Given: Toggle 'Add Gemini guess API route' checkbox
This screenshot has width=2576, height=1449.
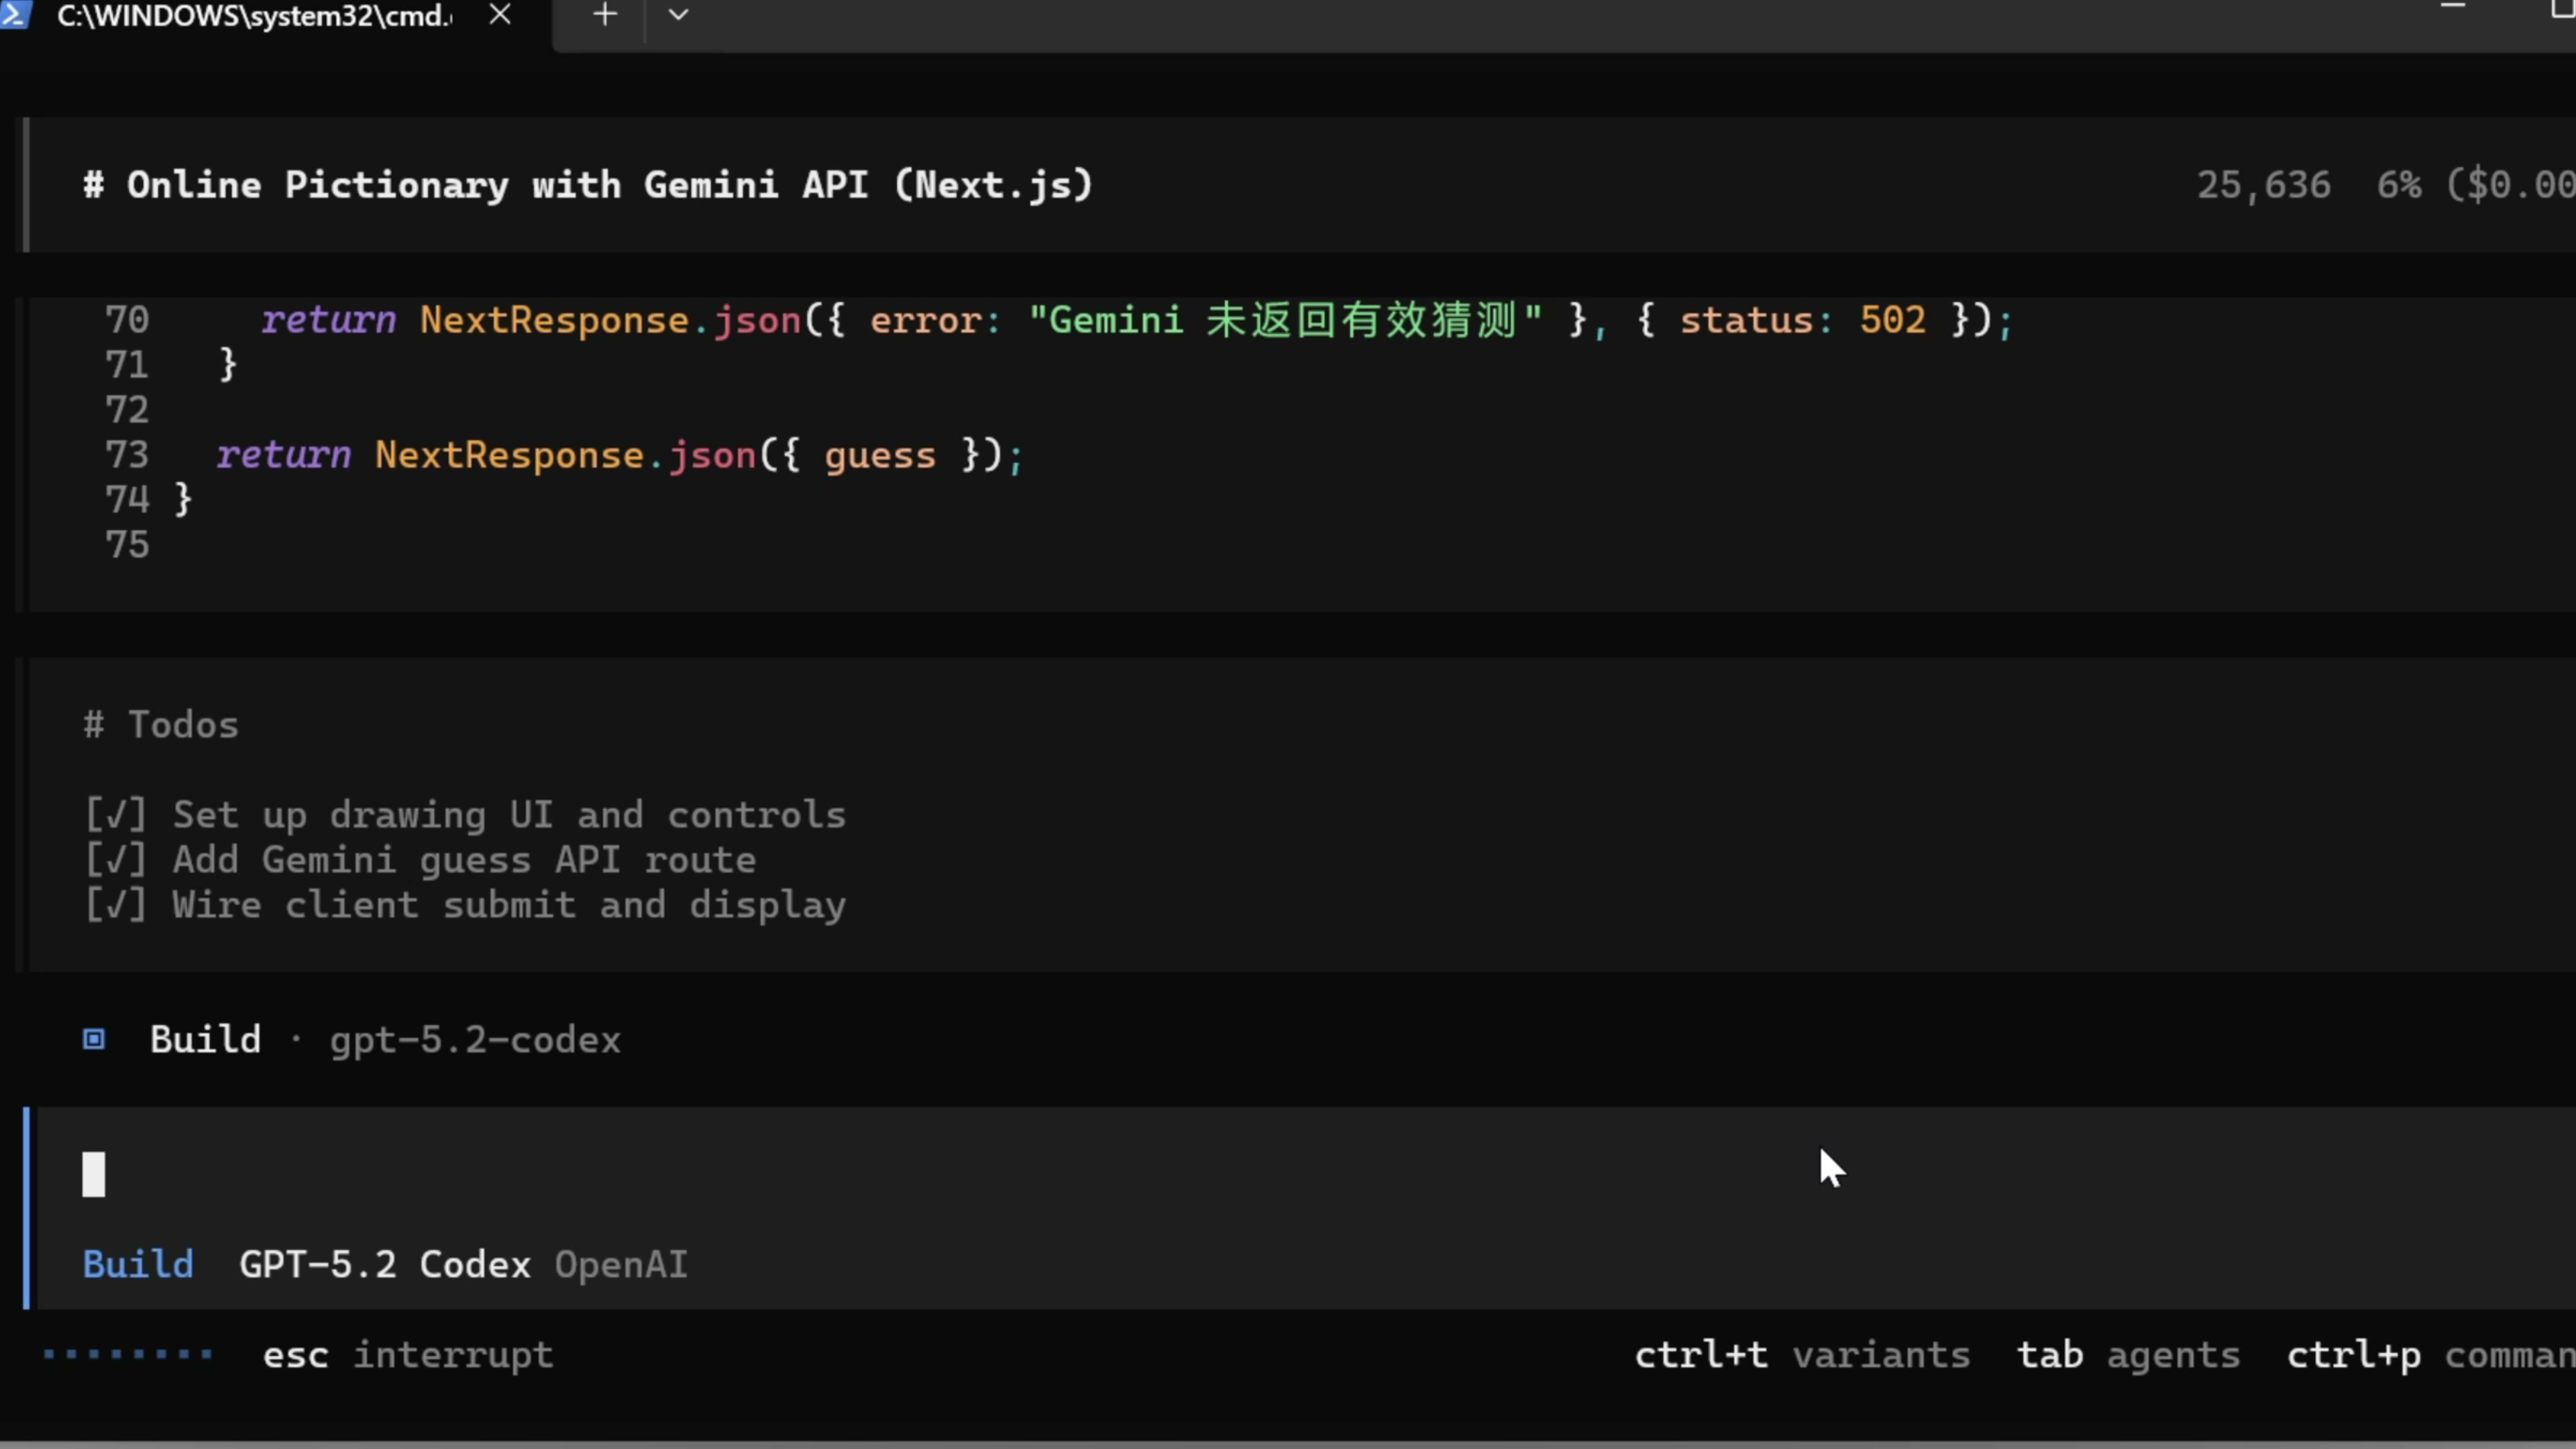Looking at the screenshot, I should pos(115,860).
